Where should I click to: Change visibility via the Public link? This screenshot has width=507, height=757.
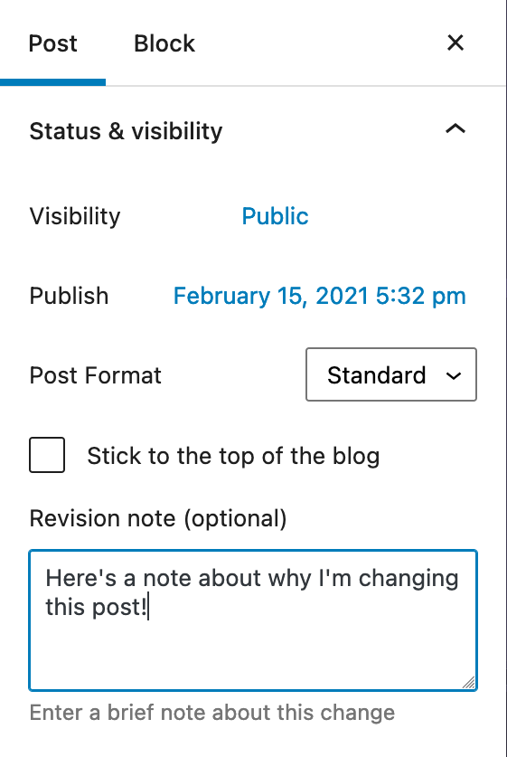tap(275, 216)
